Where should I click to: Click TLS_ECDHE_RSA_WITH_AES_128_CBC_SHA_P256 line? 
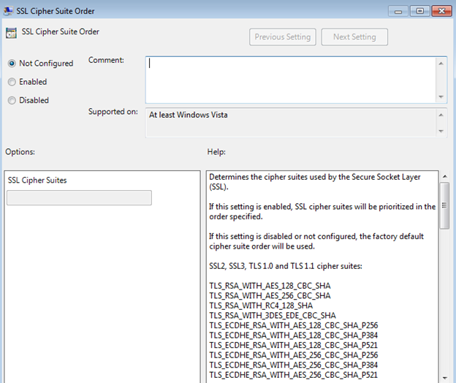click(x=294, y=325)
